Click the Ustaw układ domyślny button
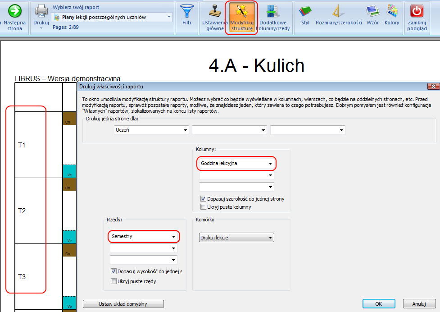The height and width of the screenshot is (312, 440). pyautogui.click(x=123, y=304)
